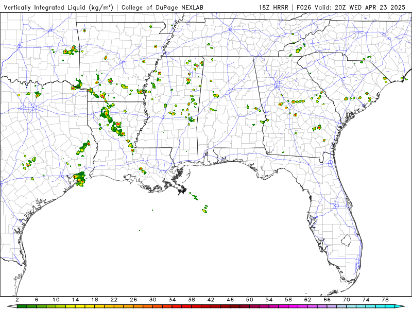Click Lake Okeechobee outline in Florida
This screenshot has height=309, width=412.
(x=346, y=240)
